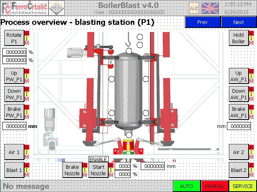This screenshot has width=257, height=192.
Task: Click the Start Nozzle button
Action: pos(98,170)
